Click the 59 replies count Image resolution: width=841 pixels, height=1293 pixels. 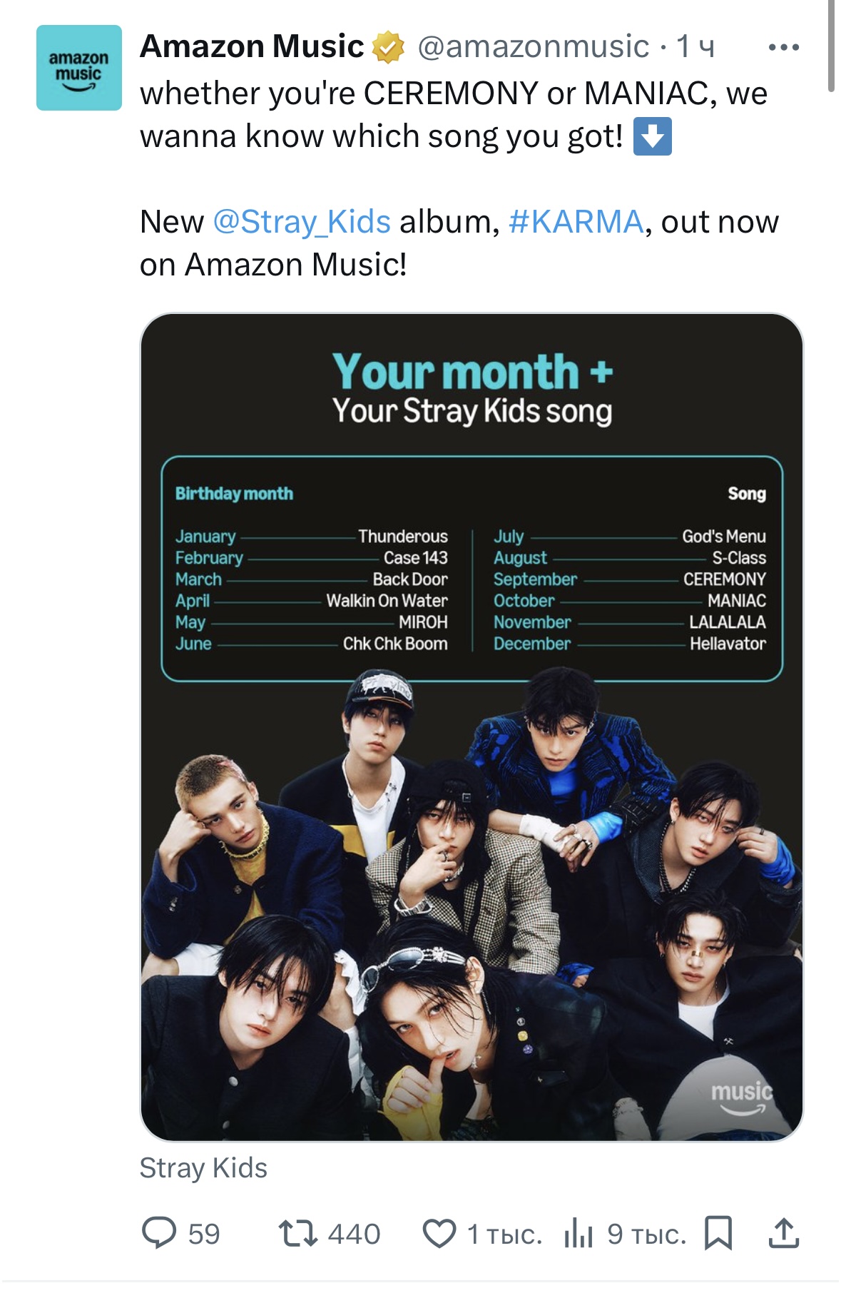pyautogui.click(x=204, y=1234)
